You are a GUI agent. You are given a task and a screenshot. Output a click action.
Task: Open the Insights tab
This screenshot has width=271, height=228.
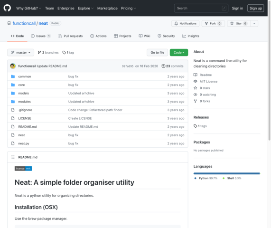[191, 36]
